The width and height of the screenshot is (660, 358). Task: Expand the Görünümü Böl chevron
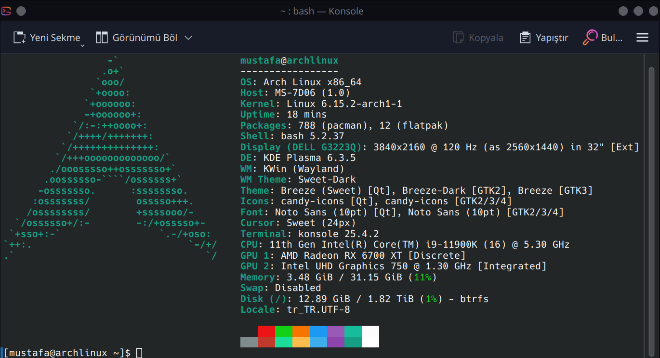189,38
